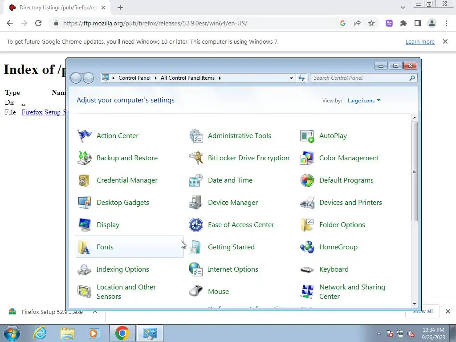This screenshot has height=342, width=456.
Task: Open a new Chrome tab
Action: pyautogui.click(x=120, y=8)
